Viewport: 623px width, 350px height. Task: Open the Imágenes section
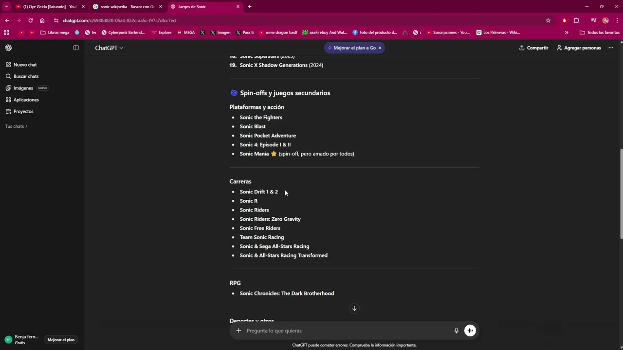tap(23, 88)
